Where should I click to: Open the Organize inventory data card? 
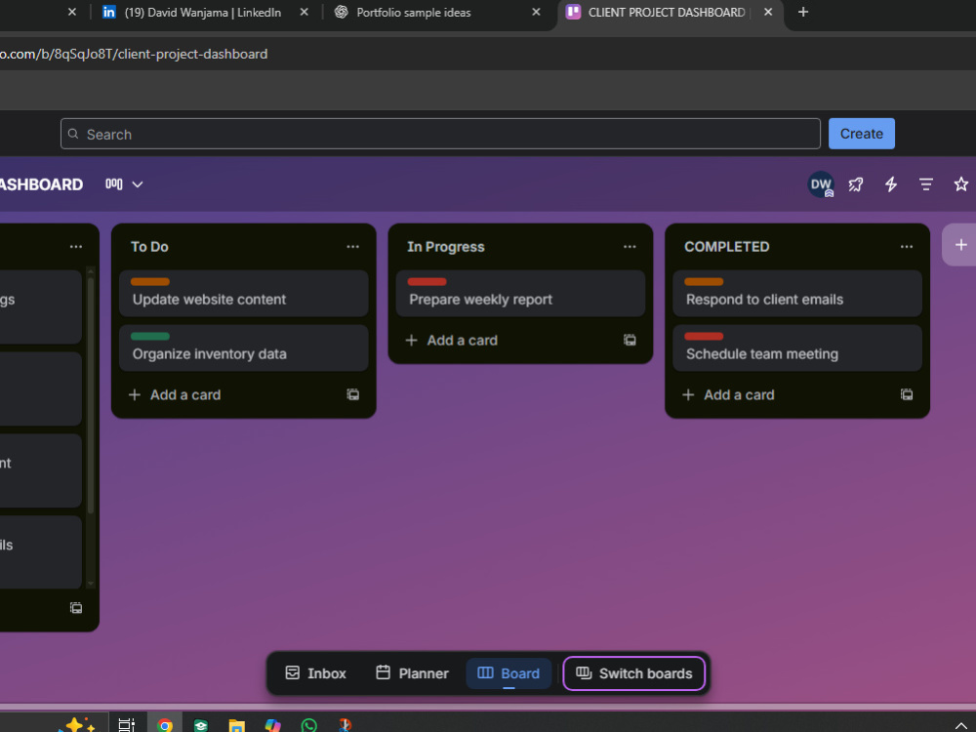[x=243, y=348]
